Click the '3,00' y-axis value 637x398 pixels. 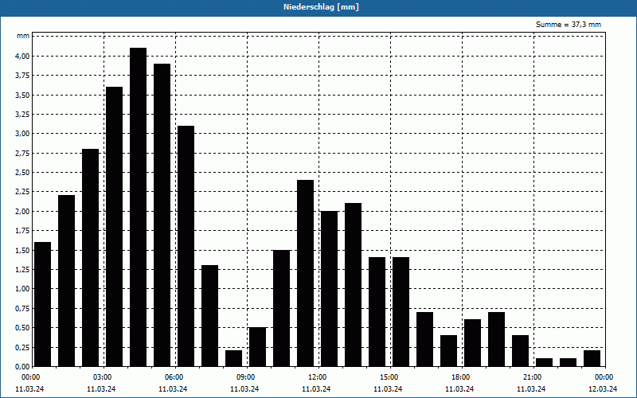(23, 134)
